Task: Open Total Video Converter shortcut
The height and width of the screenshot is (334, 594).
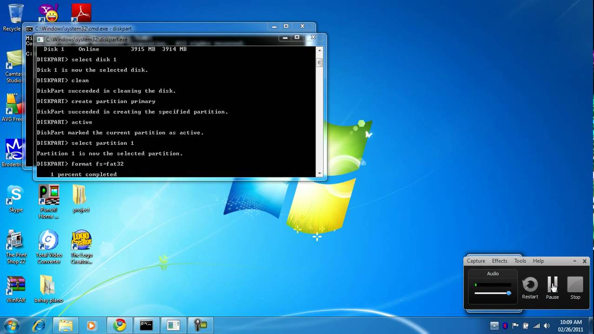Action: (x=48, y=247)
